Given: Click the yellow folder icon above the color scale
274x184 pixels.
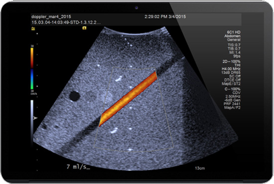Looking at the screenshot, I should [33, 29].
